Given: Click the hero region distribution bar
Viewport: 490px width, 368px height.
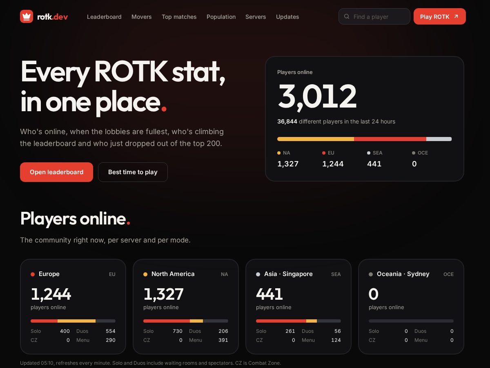Looking at the screenshot, I should (364, 139).
